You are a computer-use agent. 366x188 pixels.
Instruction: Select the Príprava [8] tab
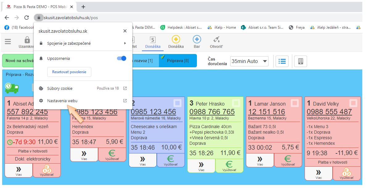click(x=178, y=61)
